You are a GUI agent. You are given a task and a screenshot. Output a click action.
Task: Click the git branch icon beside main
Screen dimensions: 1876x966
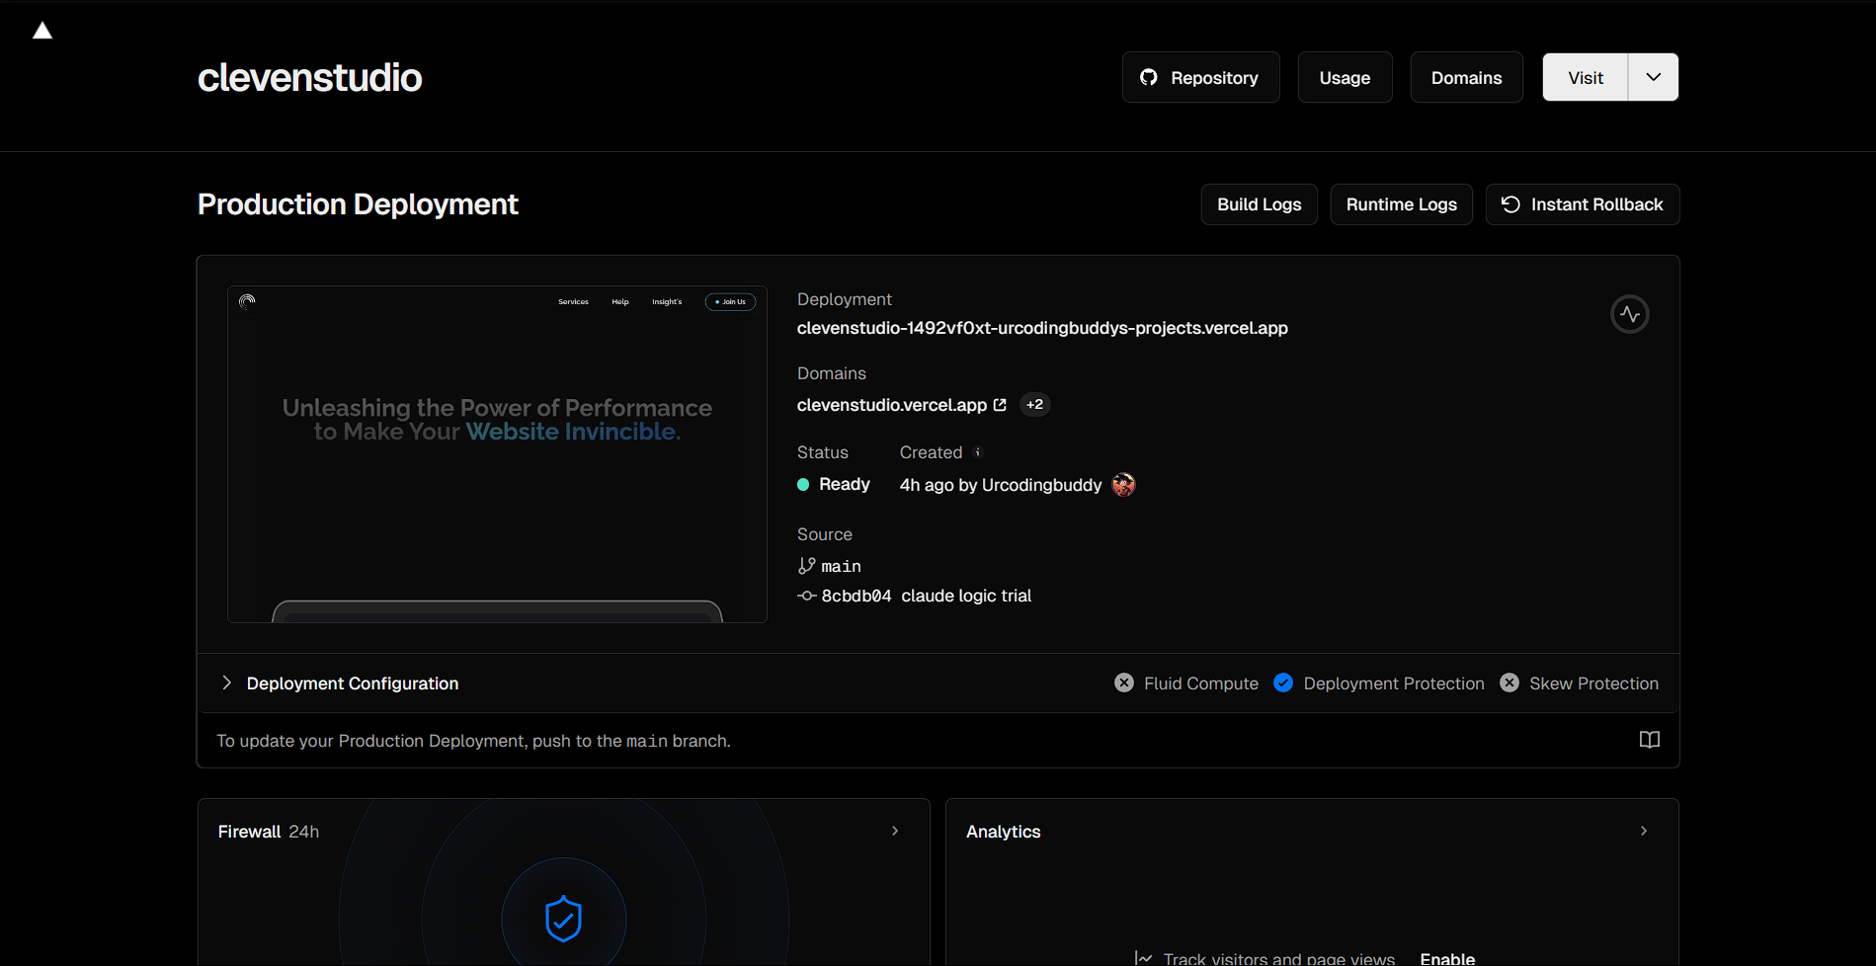point(806,566)
